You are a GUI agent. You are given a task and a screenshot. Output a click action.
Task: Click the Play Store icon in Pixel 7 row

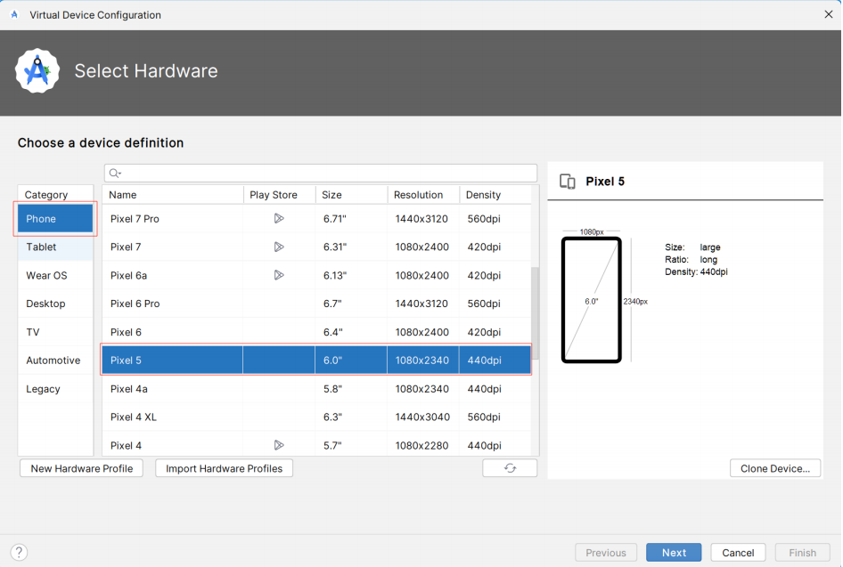(x=279, y=247)
